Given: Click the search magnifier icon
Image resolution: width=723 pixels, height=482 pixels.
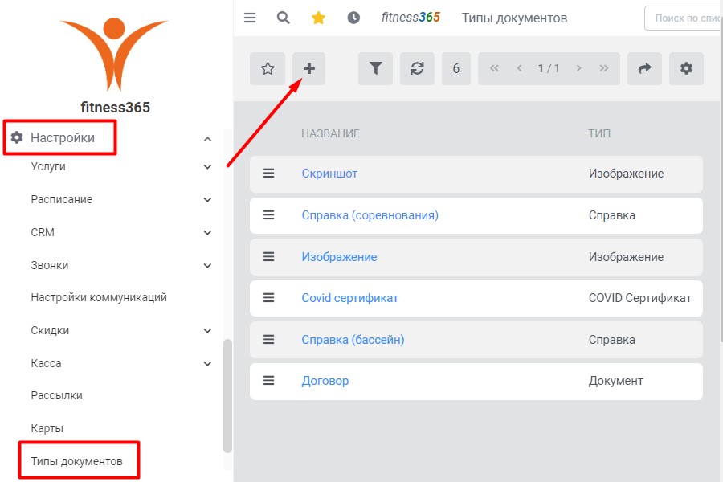Looking at the screenshot, I should [x=283, y=18].
